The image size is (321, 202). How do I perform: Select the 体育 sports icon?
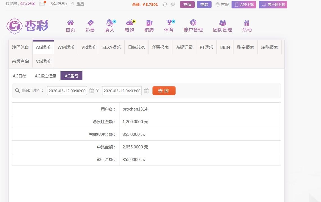(169, 26)
